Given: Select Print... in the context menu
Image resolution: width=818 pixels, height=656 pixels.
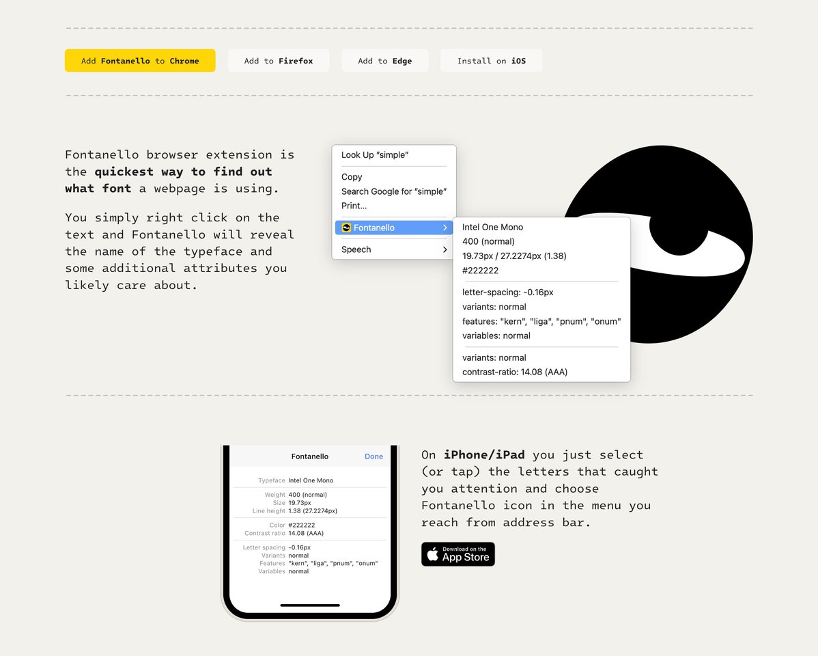Looking at the screenshot, I should pos(354,206).
